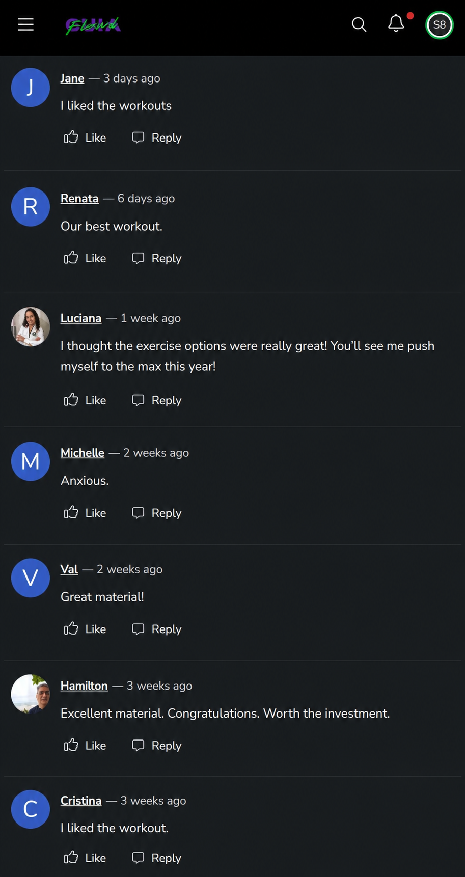Click reply bubble icon on Renata's comment
The image size is (465, 877).
138,258
